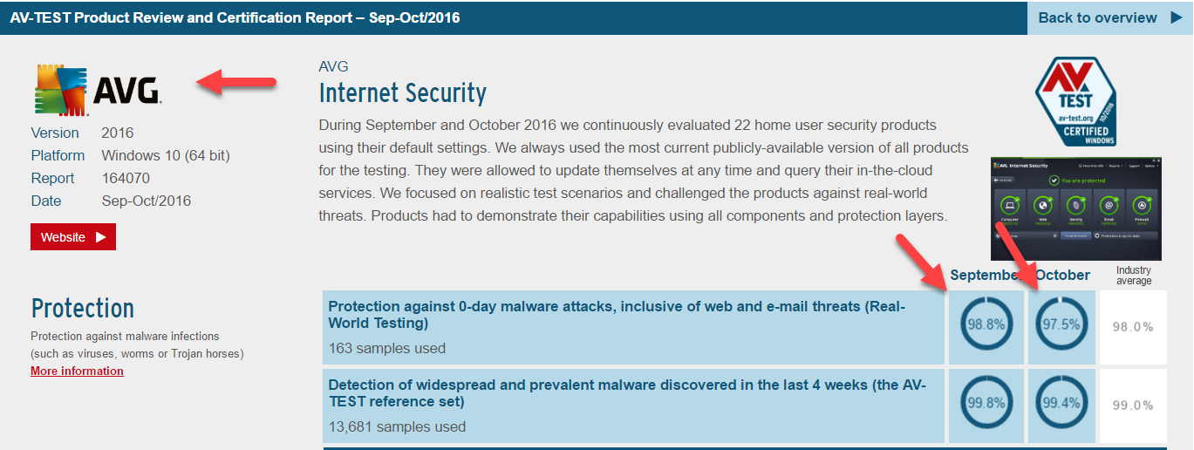Select the 97.5% October result circle
1194x450 pixels.
click(1061, 324)
